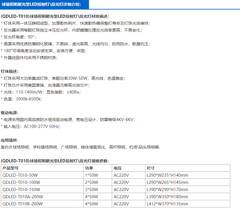Click the 灯珠描述 heading
Image resolution: width=240 pixels, height=216 pixels.
[x=10, y=71]
